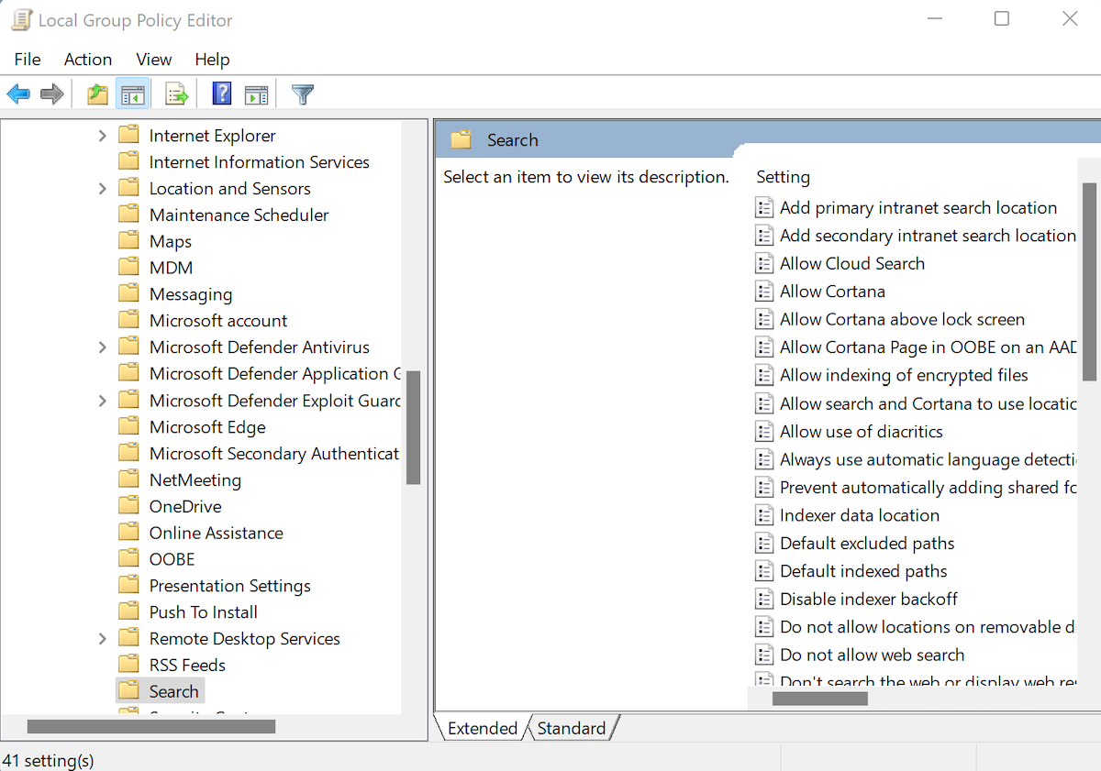Viewport: 1101px width, 771px height.
Task: Switch to the Standard tab
Action: (x=572, y=727)
